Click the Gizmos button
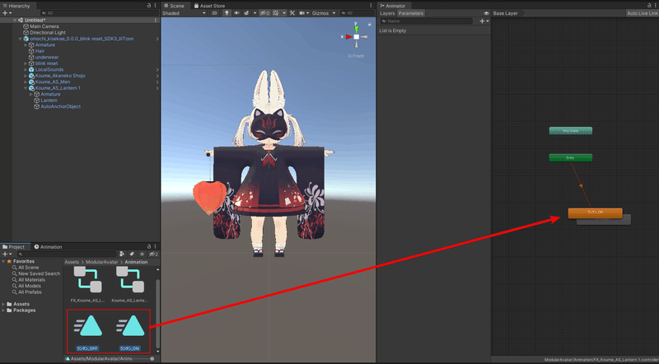Viewport: 659px width, 364px height. click(320, 13)
